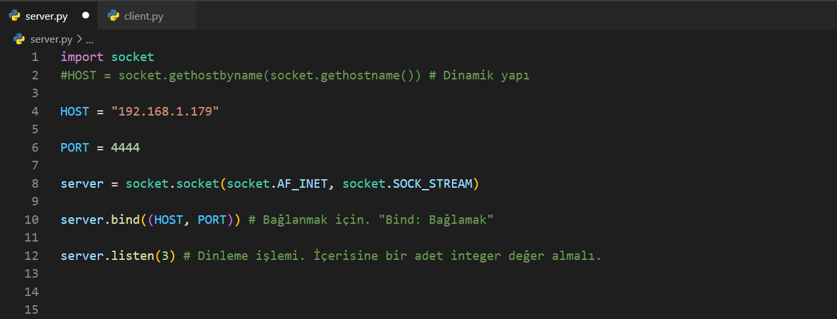Click the port value 4444
This screenshot has width=837, height=319.
coord(125,148)
